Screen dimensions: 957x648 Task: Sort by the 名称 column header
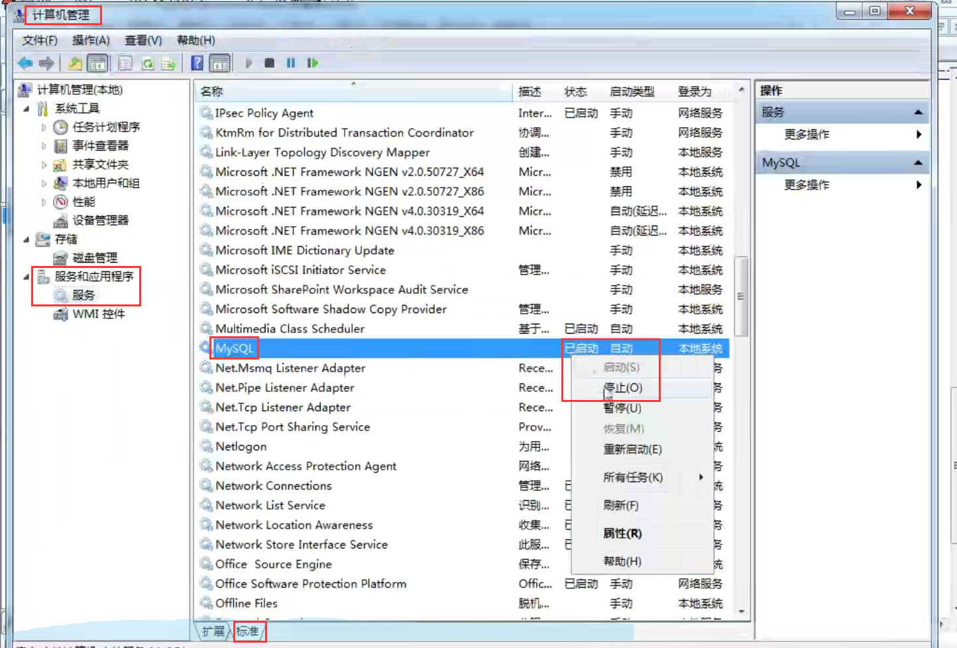(x=354, y=92)
